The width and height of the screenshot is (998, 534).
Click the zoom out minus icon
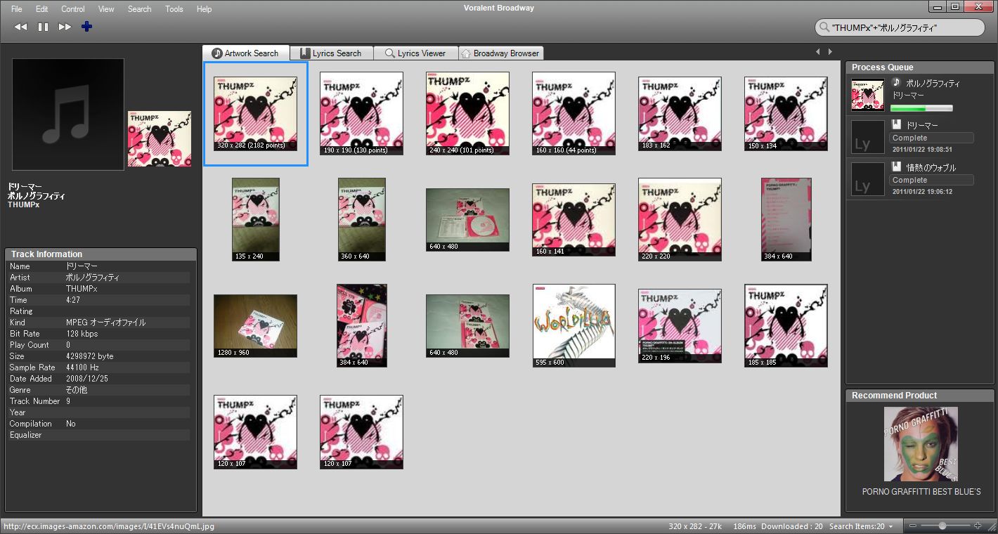coord(912,526)
